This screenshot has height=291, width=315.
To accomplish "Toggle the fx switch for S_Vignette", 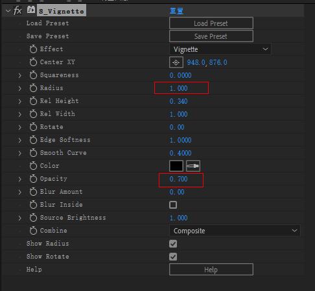I will [x=17, y=10].
